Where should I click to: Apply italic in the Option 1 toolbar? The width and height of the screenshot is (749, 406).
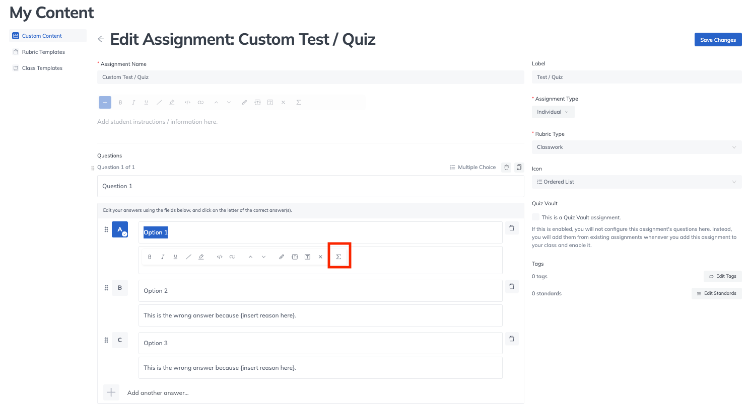click(163, 257)
